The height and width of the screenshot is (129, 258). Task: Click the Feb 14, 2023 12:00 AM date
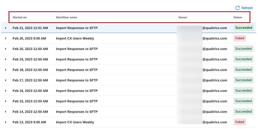tap(30, 112)
